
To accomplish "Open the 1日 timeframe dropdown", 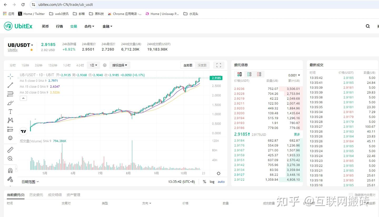I will coord(93,65).
